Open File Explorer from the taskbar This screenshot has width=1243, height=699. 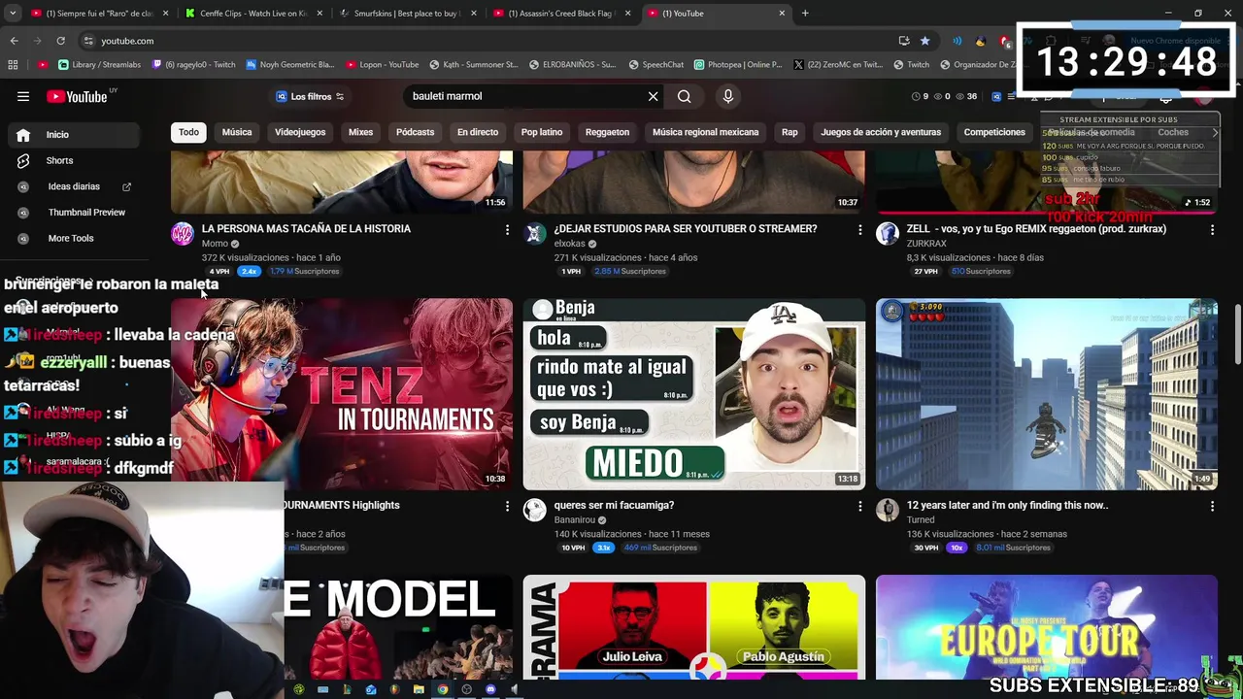coord(419,689)
